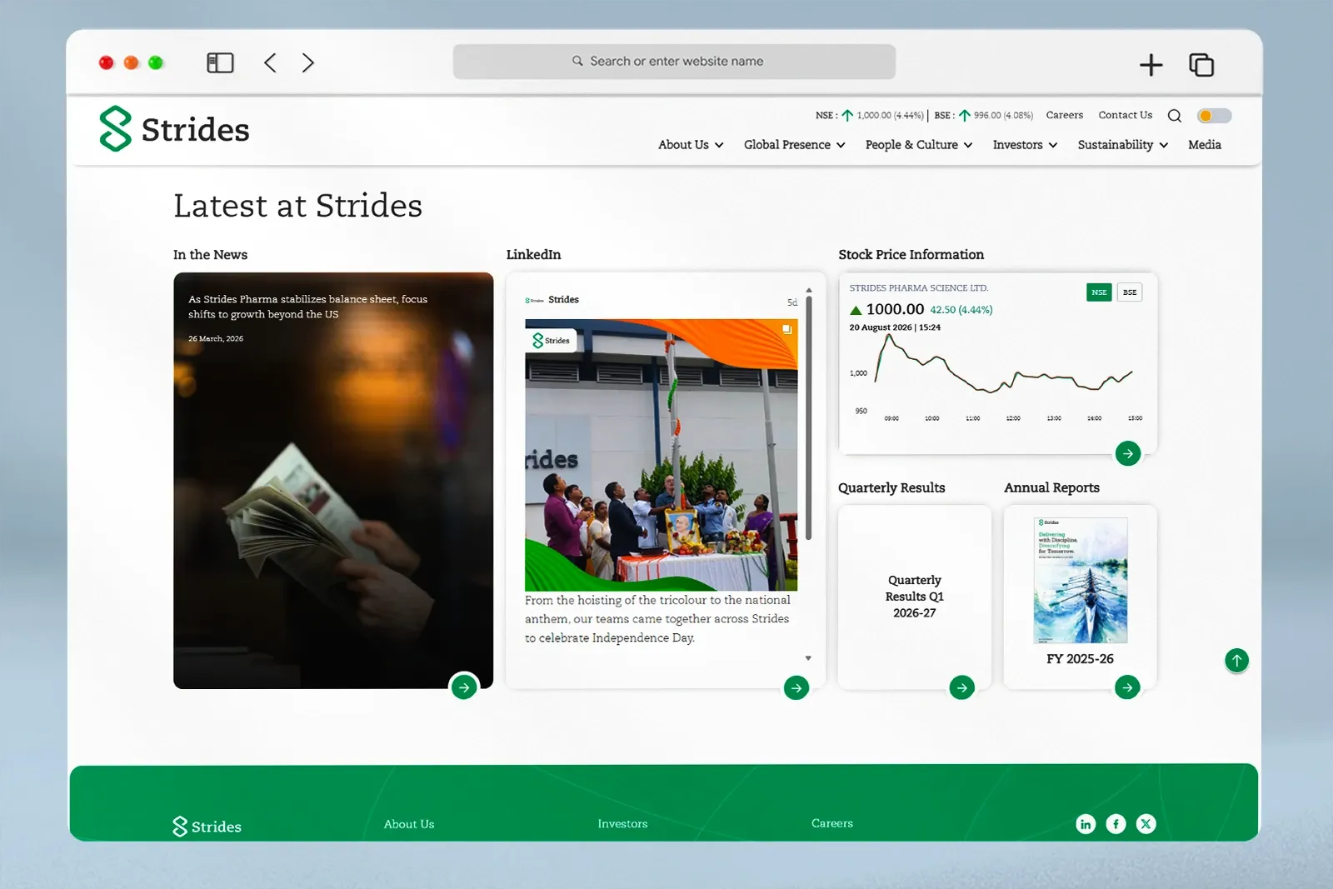Click the red close window button

point(106,62)
